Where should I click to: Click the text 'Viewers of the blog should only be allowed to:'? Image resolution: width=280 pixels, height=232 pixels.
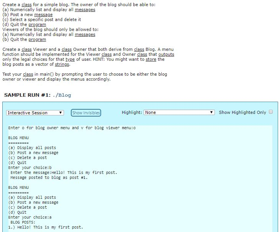click(x=51, y=29)
